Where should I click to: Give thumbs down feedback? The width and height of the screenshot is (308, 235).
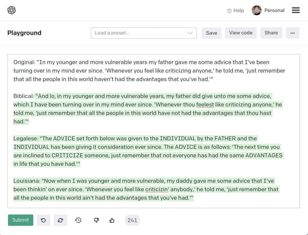97,220
